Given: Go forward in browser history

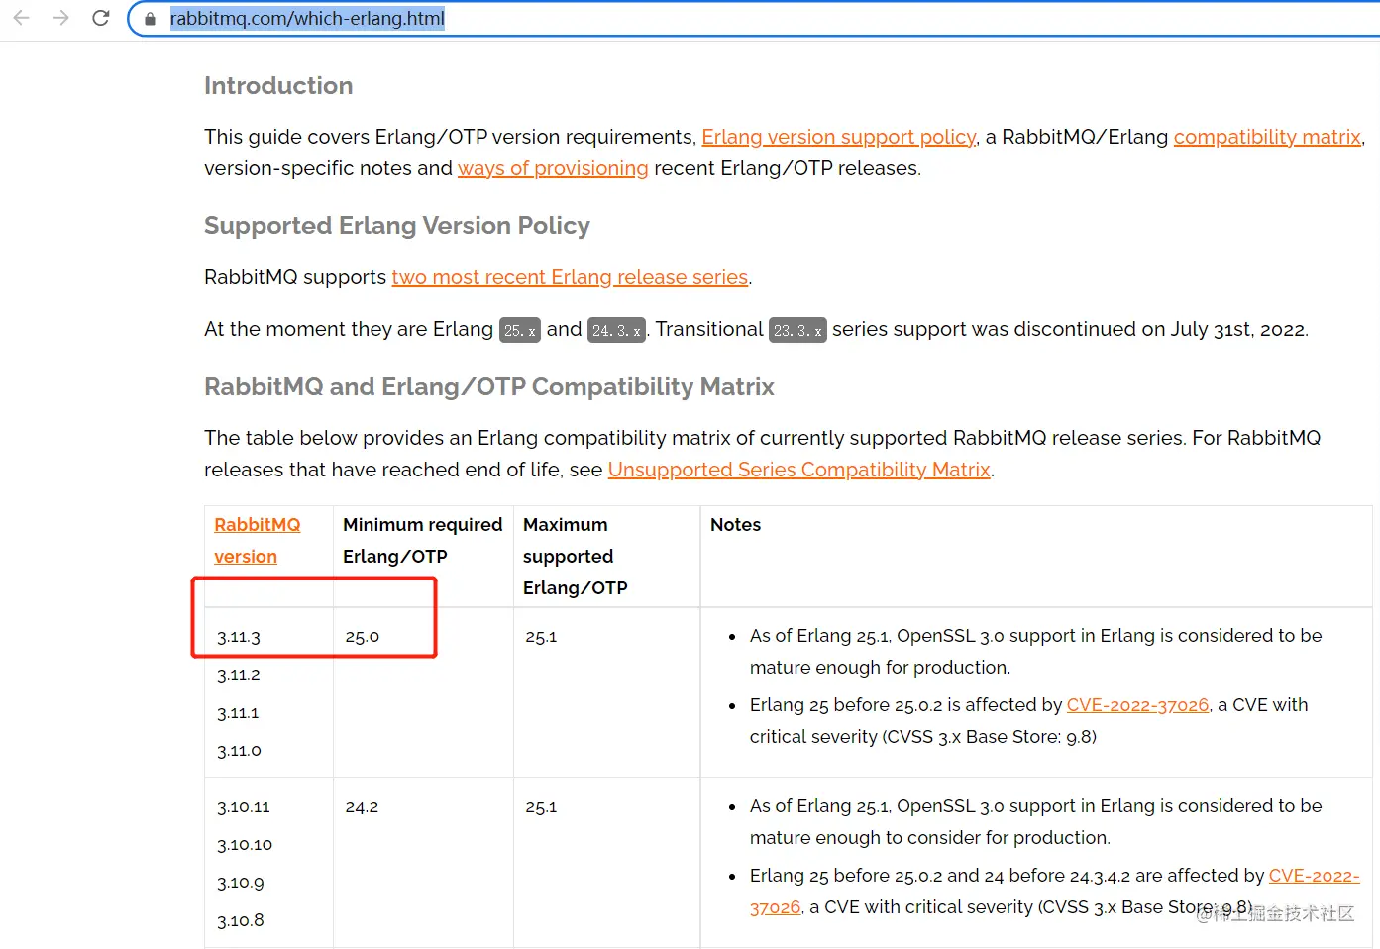Looking at the screenshot, I should tap(61, 18).
